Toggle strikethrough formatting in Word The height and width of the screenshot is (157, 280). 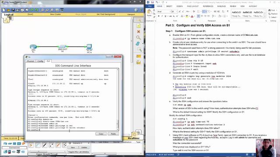(x=170, y=16)
